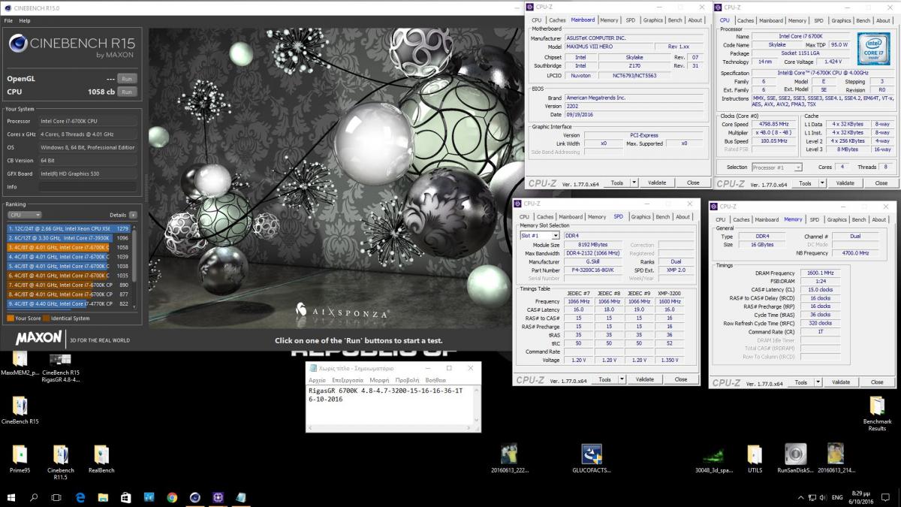Click Tools button in processor CPU-Z window

click(x=805, y=183)
